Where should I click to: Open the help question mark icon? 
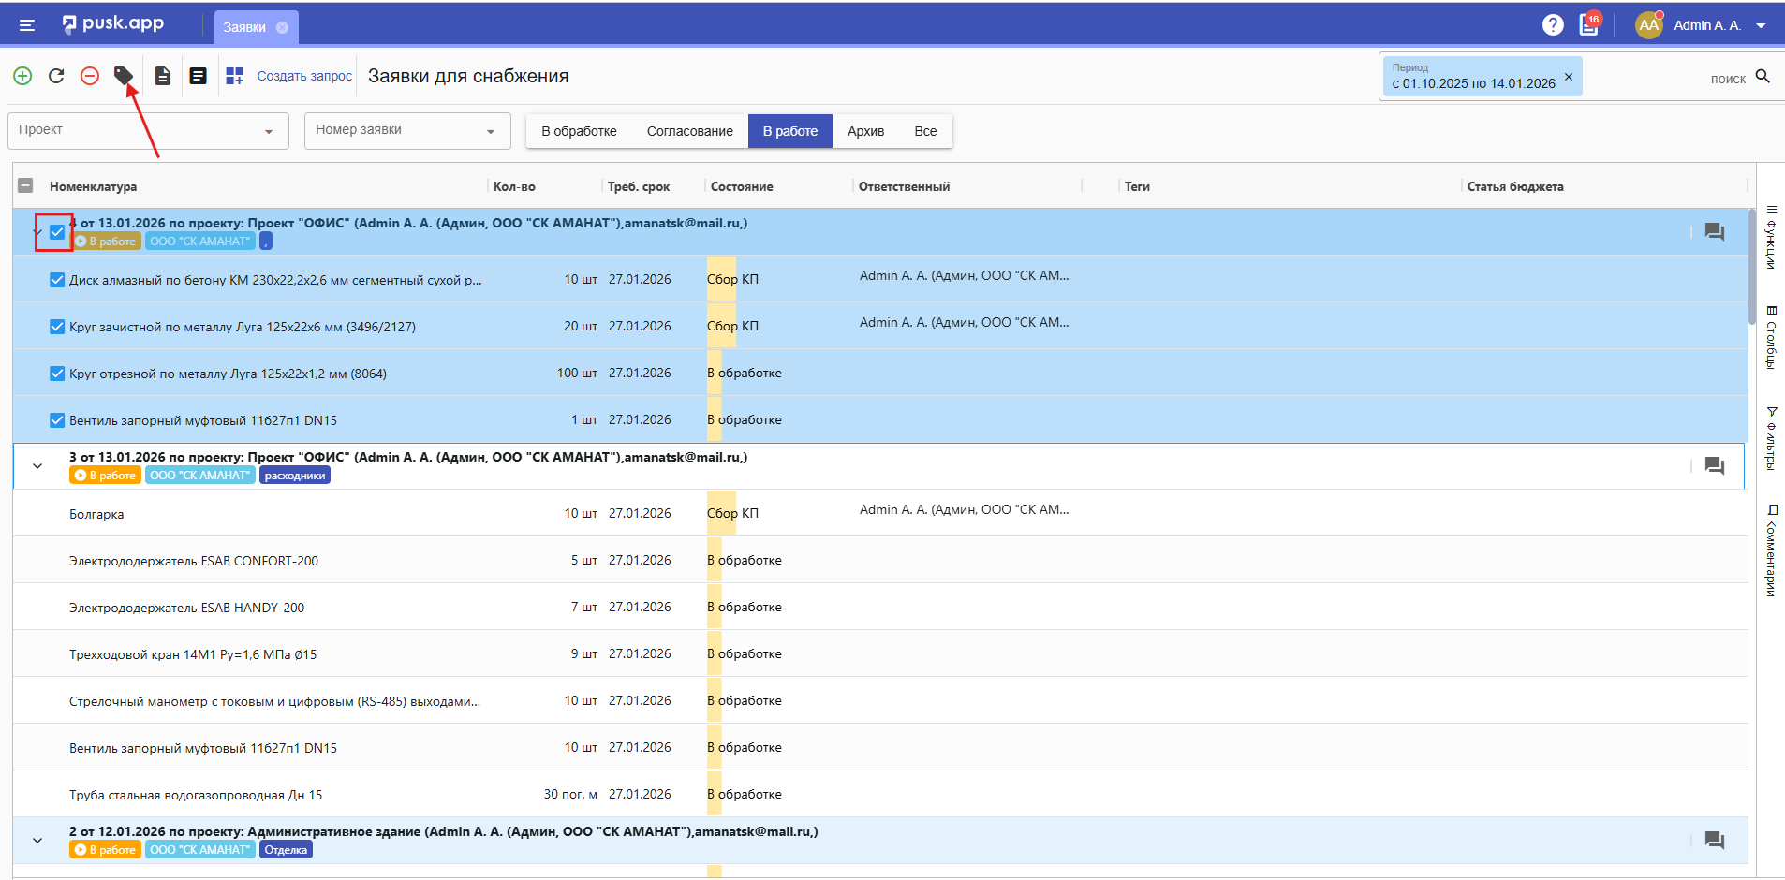click(1553, 25)
